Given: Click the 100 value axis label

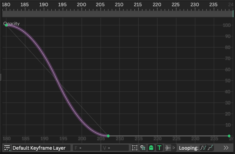Looking at the screenshot, I should tap(227, 25).
